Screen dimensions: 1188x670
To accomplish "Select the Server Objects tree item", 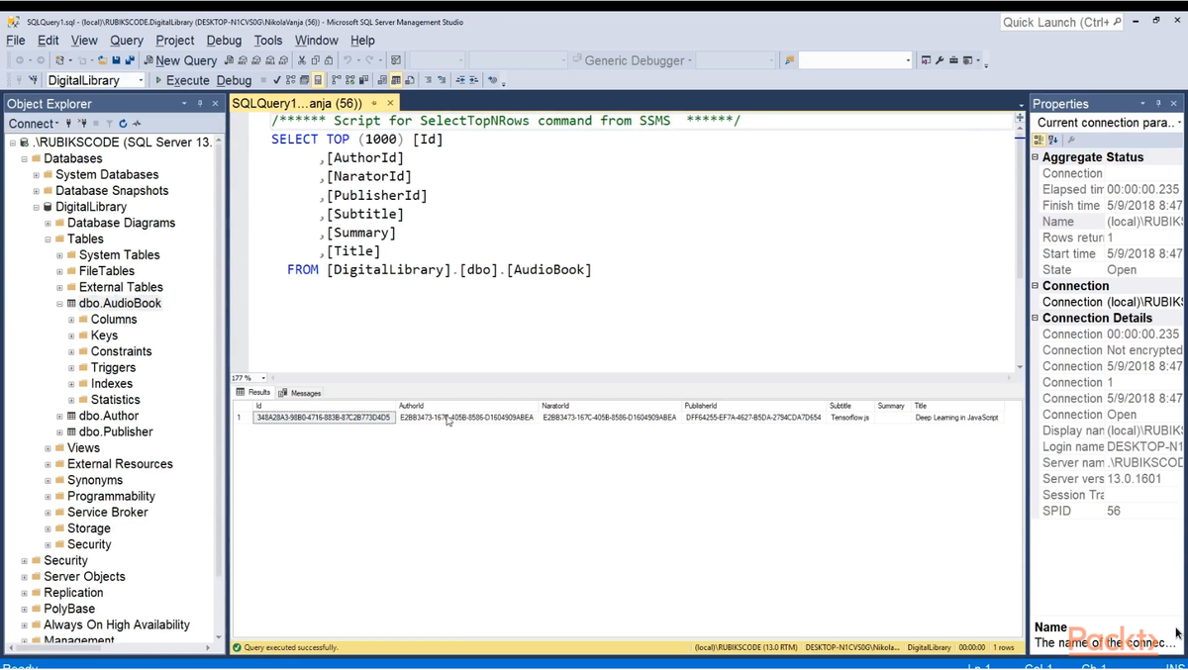I will (x=84, y=576).
